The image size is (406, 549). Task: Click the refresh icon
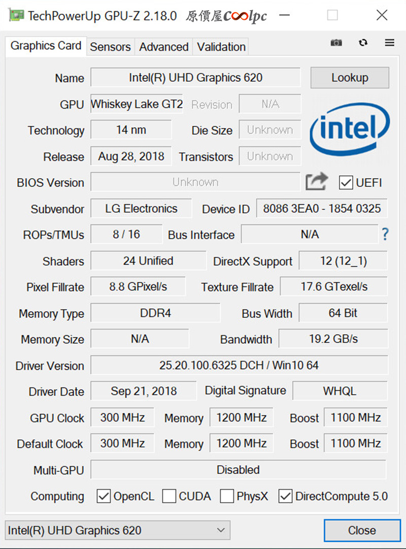point(363,43)
